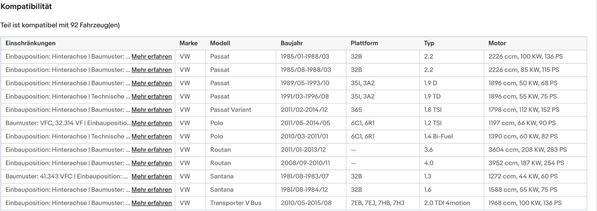
Task: Click the Plattform column header
Action: tap(364, 43)
